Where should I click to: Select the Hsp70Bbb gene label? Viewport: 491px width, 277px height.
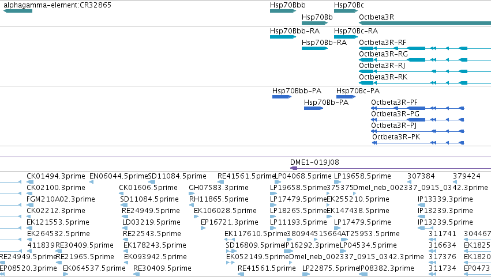pyautogui.click(x=287, y=5)
